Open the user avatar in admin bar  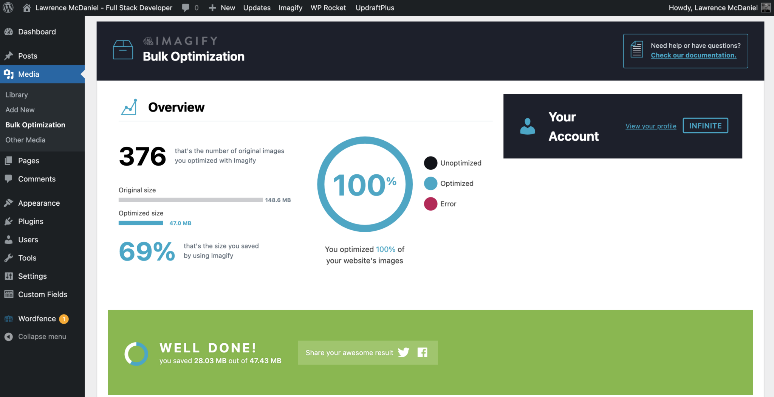tap(766, 8)
